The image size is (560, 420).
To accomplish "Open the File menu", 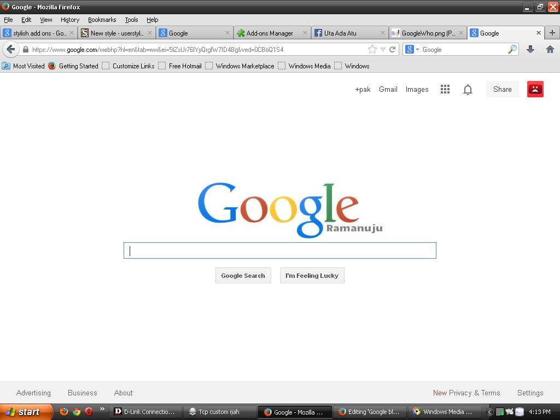I will point(8,20).
